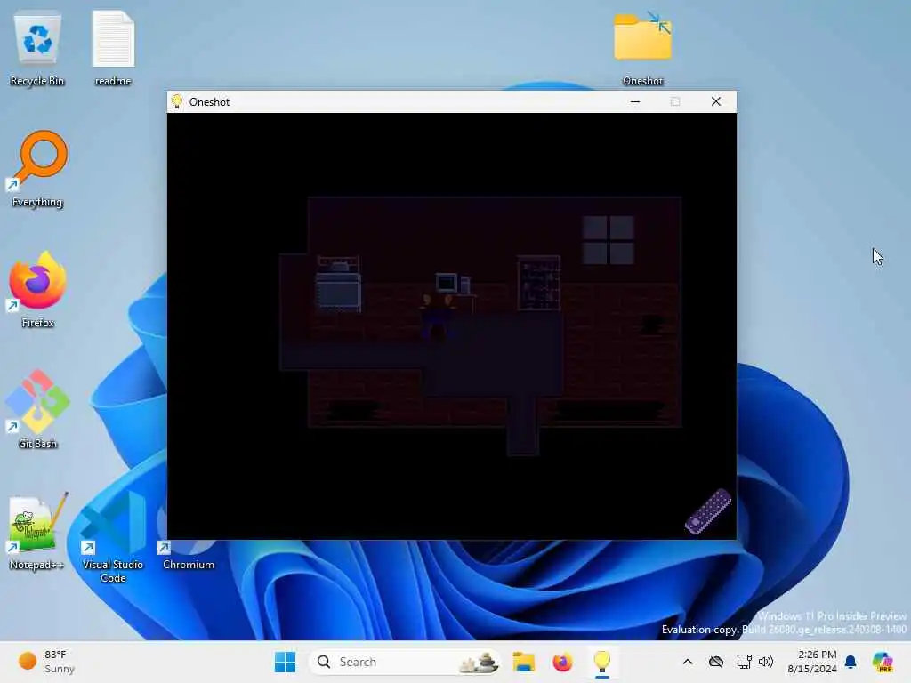The image size is (911, 683).
Task: Minimize the Oneshot window
Action: pos(635,101)
